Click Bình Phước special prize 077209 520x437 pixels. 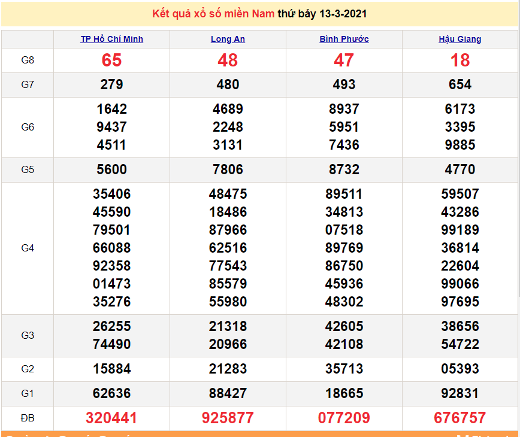[x=344, y=418]
